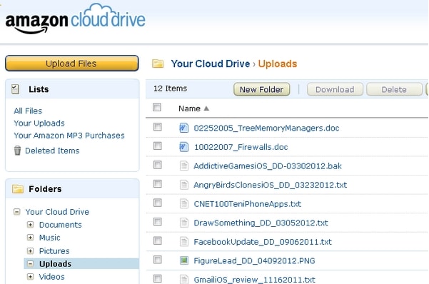429x284 pixels.
Task: Tick the select-all checkbox beside Name
Action: click(157, 107)
